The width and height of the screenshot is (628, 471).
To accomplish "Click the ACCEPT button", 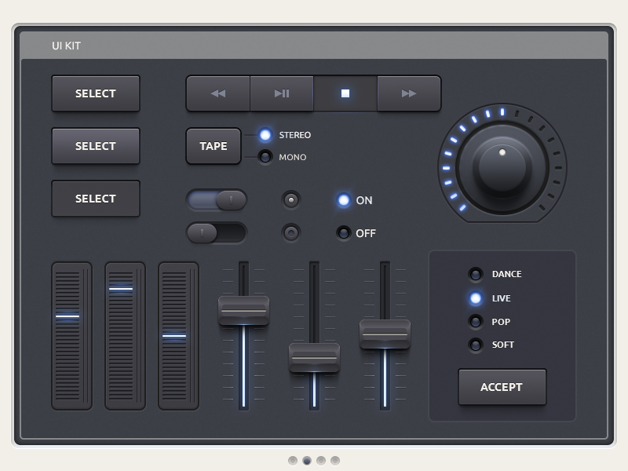I will click(x=502, y=387).
